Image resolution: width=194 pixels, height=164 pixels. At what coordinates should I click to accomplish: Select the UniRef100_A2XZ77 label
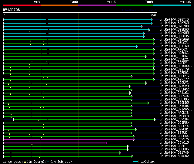coord(174,79)
